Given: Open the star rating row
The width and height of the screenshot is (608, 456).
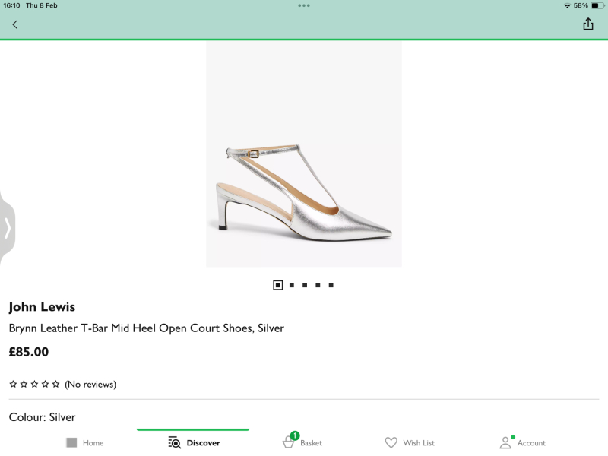Looking at the screenshot, I should click(34, 385).
